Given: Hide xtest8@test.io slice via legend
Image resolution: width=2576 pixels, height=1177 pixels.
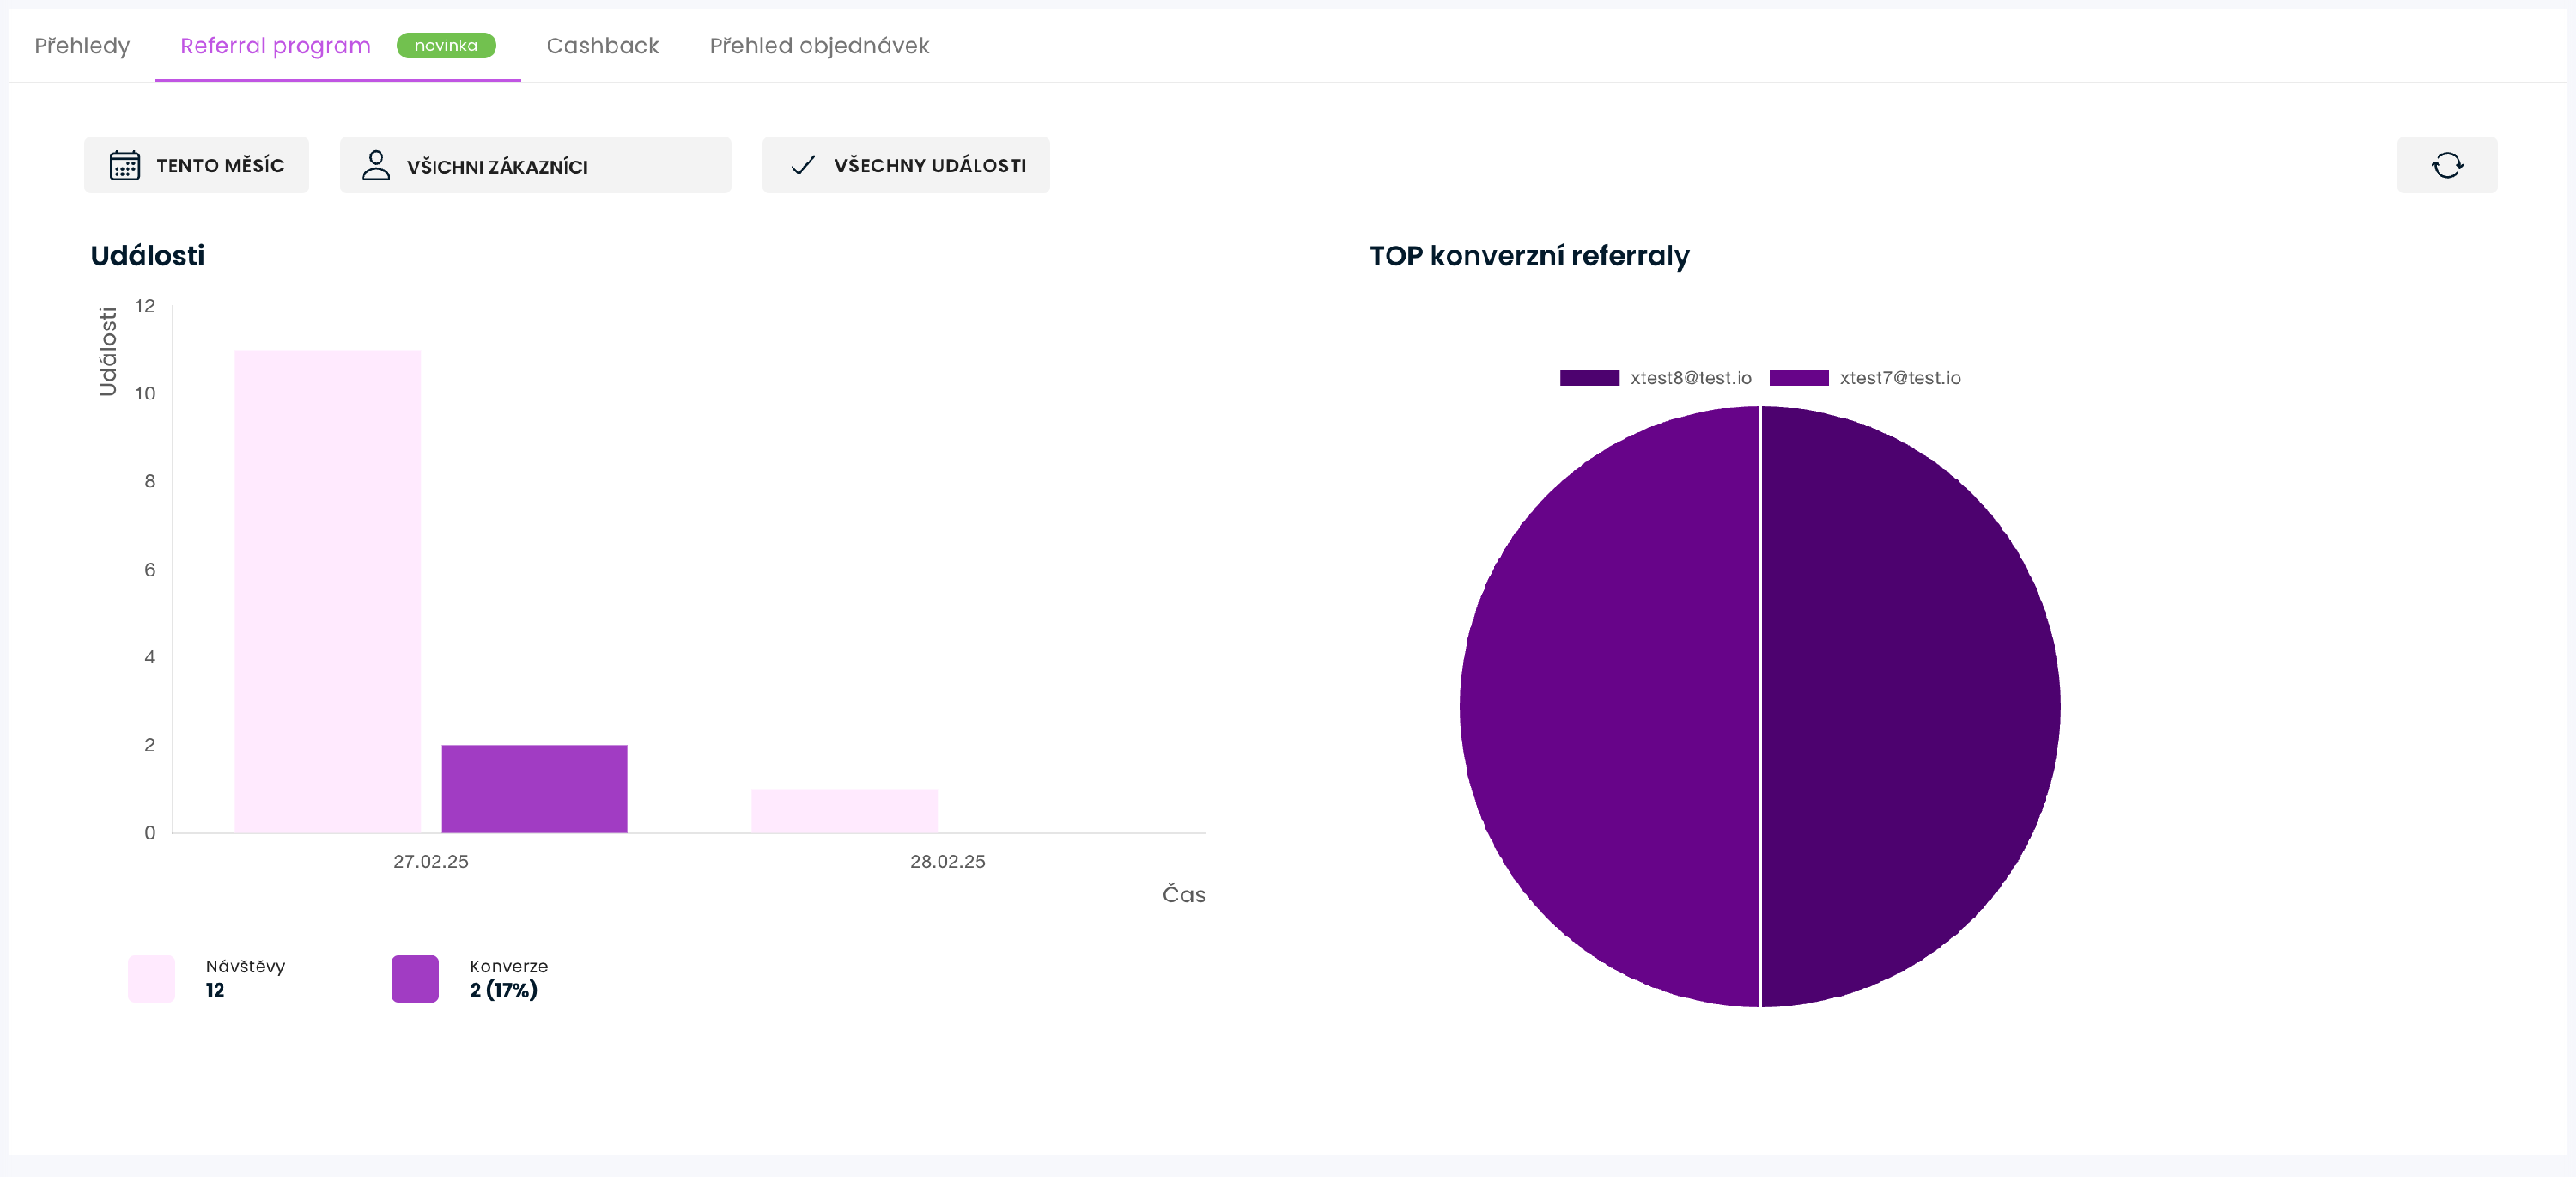Looking at the screenshot, I should click(1589, 377).
